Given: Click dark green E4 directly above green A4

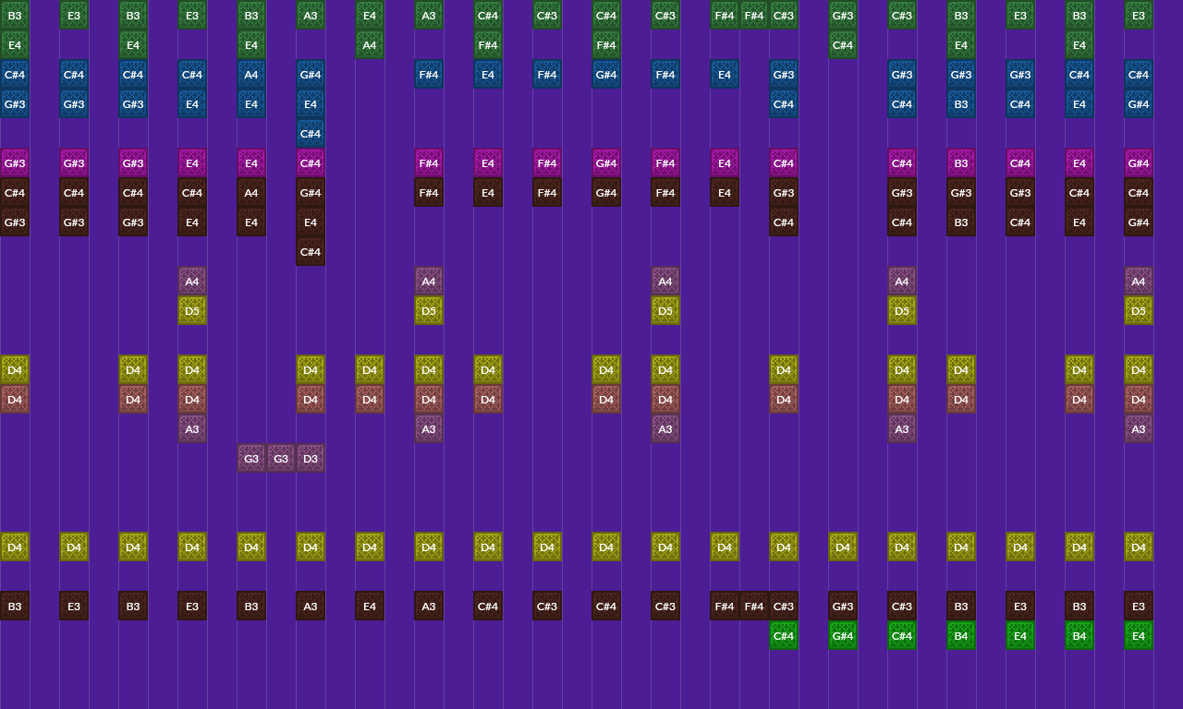Looking at the screenshot, I should [370, 16].
